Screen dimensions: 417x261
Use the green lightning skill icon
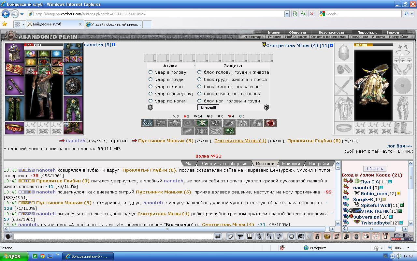point(229,131)
